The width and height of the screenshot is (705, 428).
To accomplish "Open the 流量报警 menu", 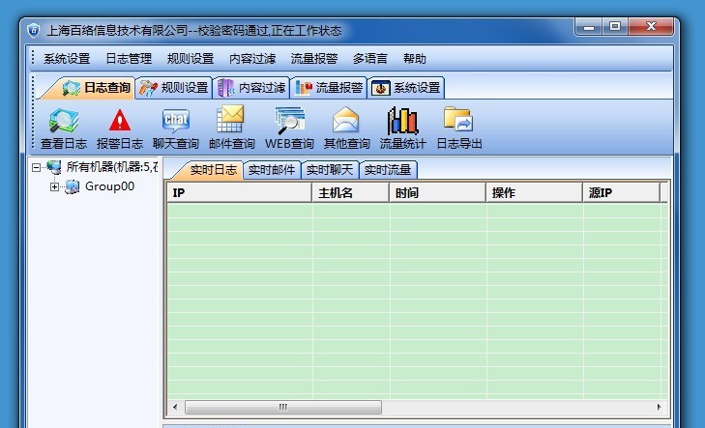I will pyautogui.click(x=314, y=59).
